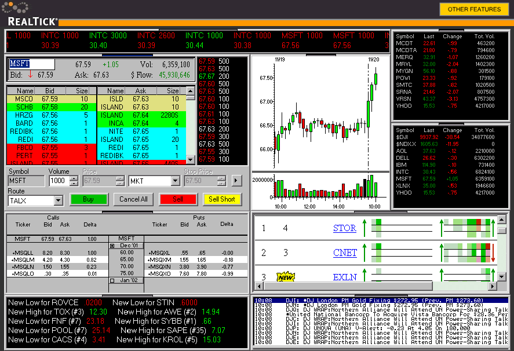Increase order Volume with up stepper
The height and width of the screenshot is (351, 514).
point(74,178)
